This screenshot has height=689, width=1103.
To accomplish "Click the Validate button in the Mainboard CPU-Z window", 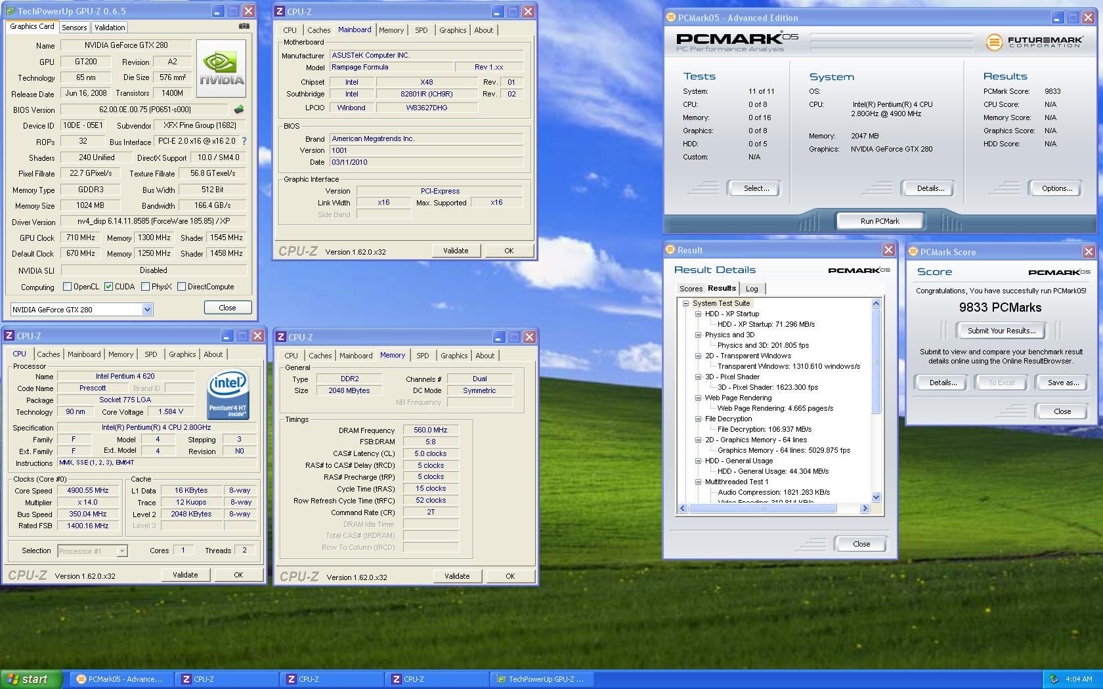I will 456,251.
